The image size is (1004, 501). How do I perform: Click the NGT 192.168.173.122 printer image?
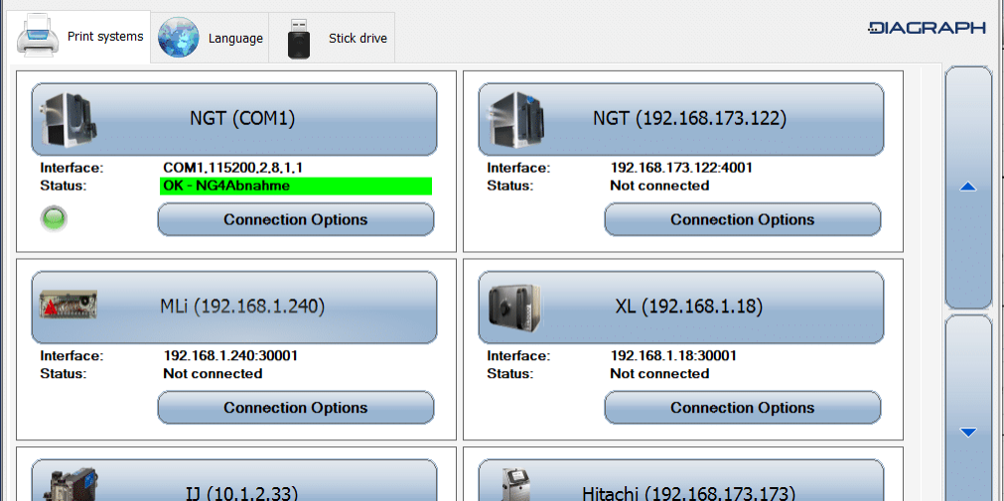pyautogui.click(x=516, y=119)
